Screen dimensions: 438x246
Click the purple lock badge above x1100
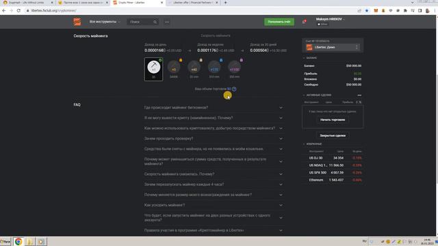(x=242, y=60)
